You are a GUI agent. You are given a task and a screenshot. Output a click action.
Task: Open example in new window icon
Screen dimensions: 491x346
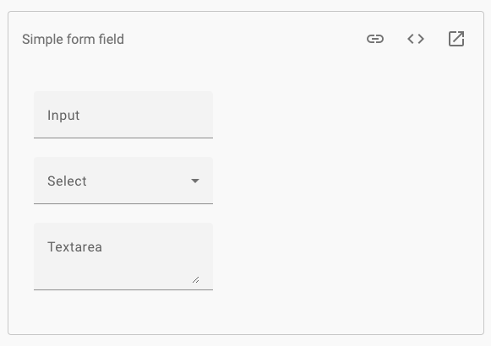(x=456, y=39)
